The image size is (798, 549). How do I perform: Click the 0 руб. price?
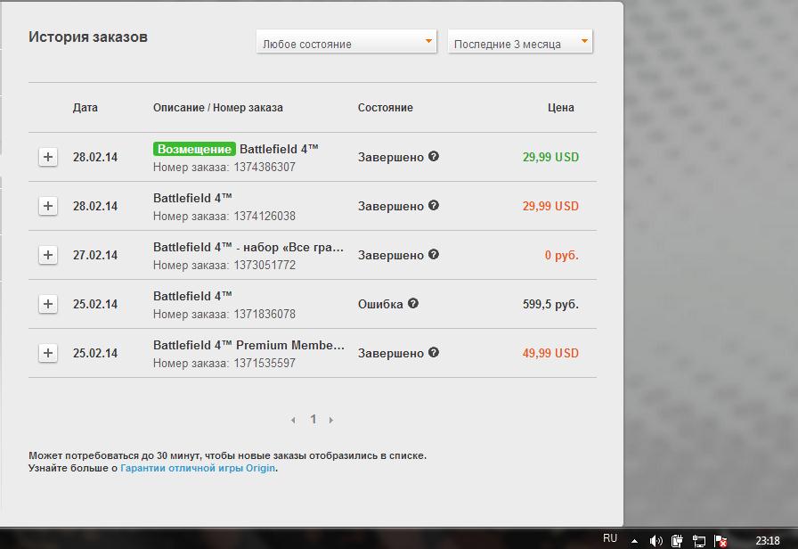click(562, 255)
